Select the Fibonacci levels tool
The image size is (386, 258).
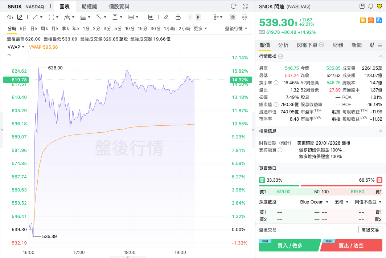[83, 17]
